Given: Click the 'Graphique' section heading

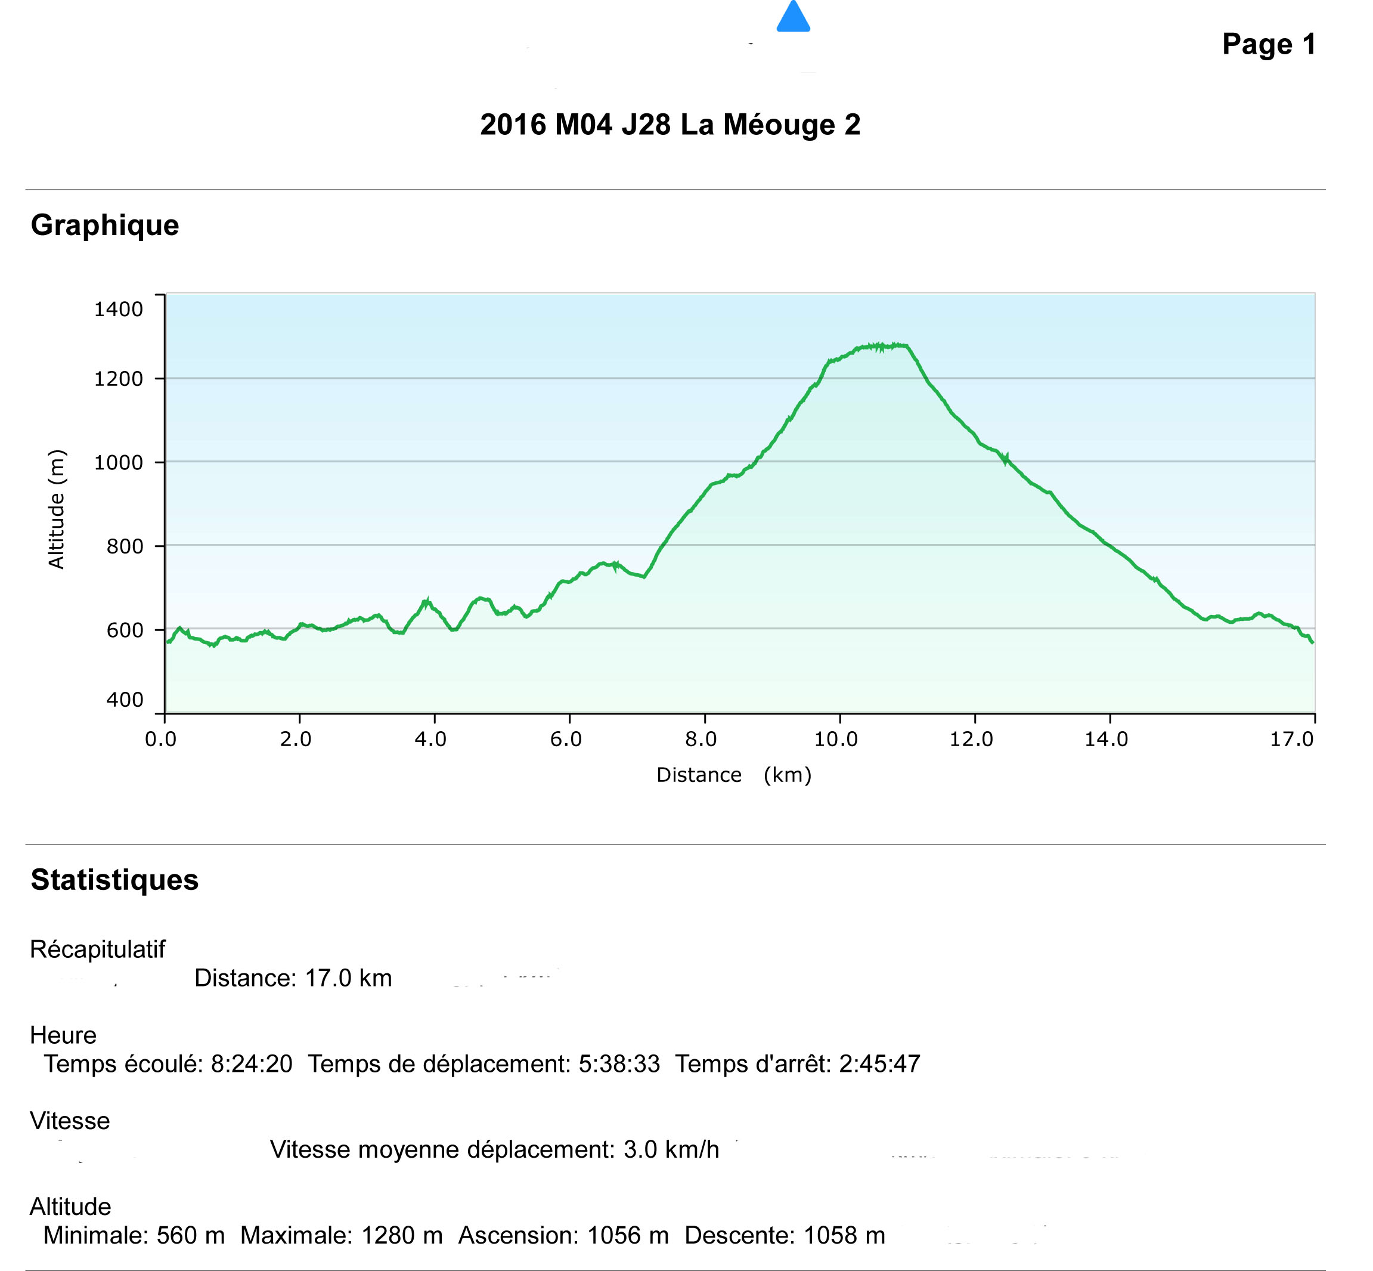Looking at the screenshot, I should tap(104, 225).
